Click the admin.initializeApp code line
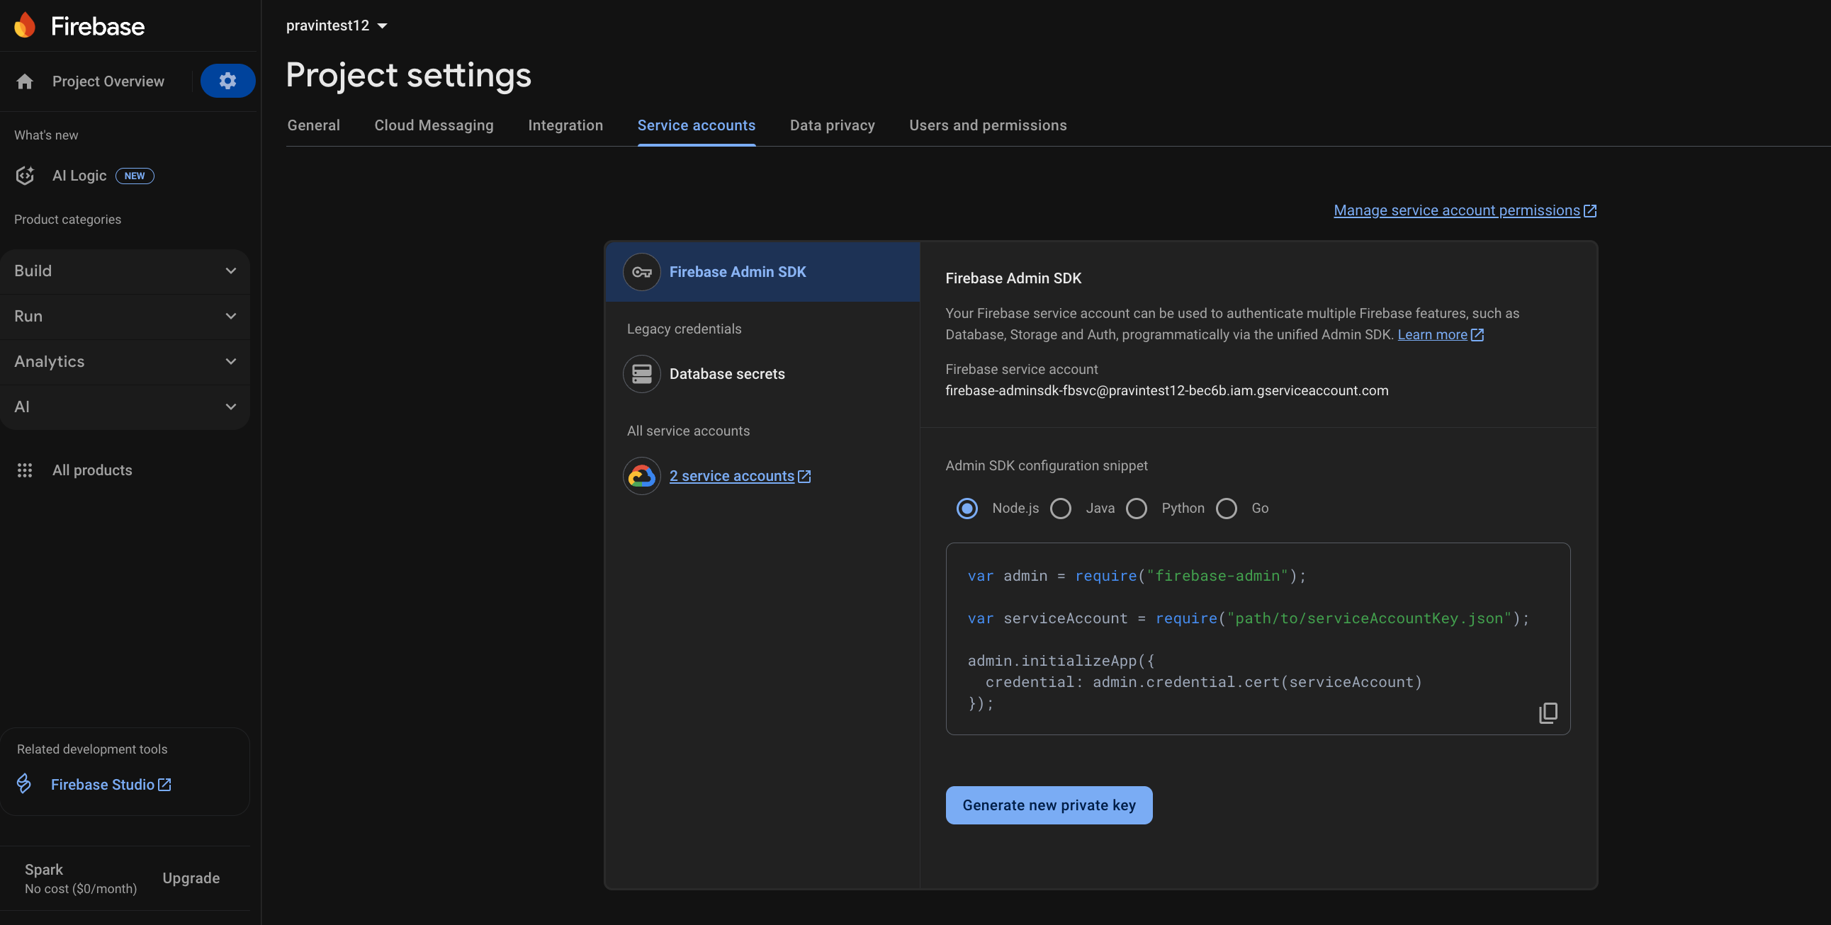1831x925 pixels. pyautogui.click(x=1061, y=661)
